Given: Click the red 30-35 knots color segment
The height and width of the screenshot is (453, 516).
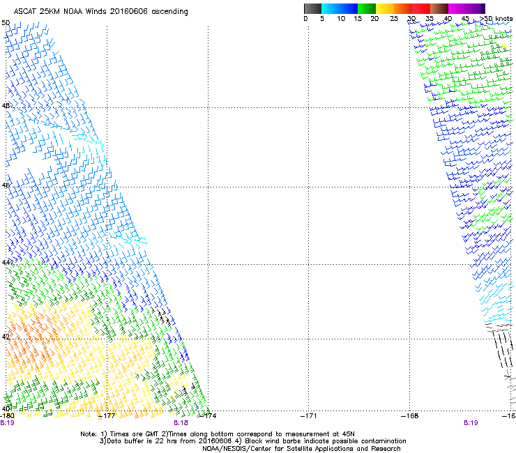Looking at the screenshot, I should pyautogui.click(x=421, y=8).
